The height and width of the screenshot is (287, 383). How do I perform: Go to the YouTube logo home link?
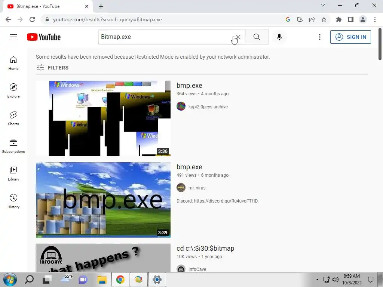pyautogui.click(x=44, y=37)
